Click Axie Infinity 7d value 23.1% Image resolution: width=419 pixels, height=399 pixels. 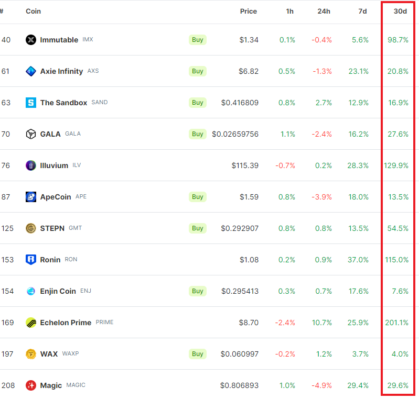point(358,71)
